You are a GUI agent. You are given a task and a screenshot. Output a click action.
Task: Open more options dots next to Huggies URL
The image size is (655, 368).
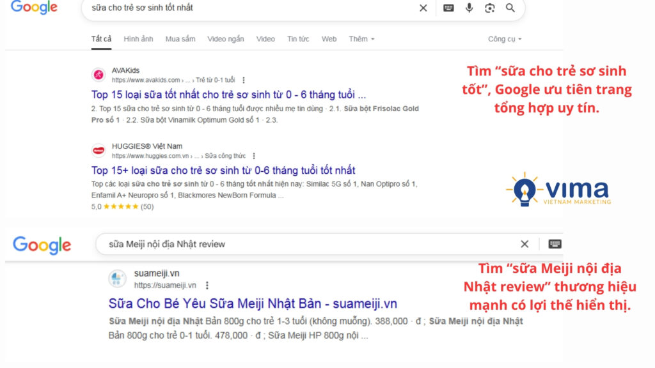254,156
